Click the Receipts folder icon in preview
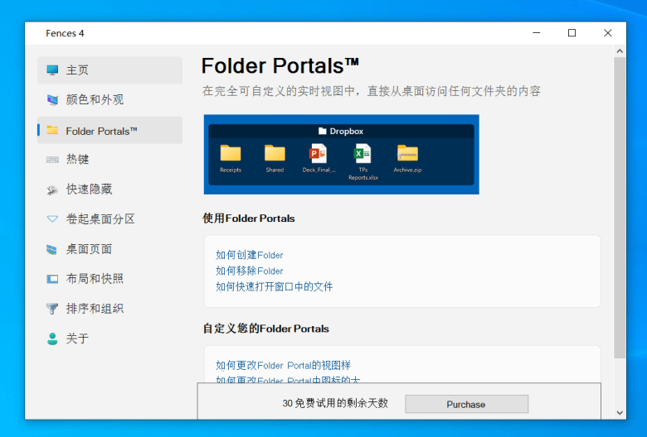The height and width of the screenshot is (437, 647). coord(231,153)
